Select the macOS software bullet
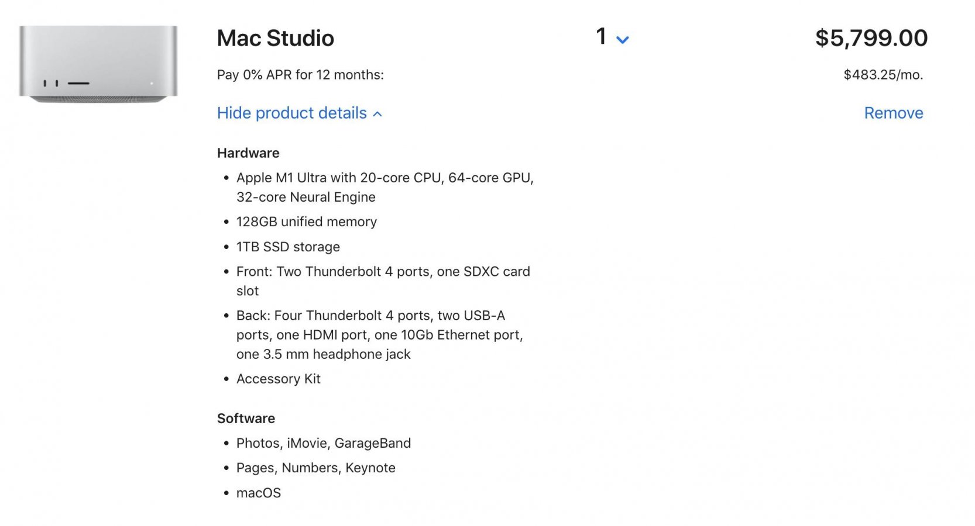975x526 pixels. [258, 492]
